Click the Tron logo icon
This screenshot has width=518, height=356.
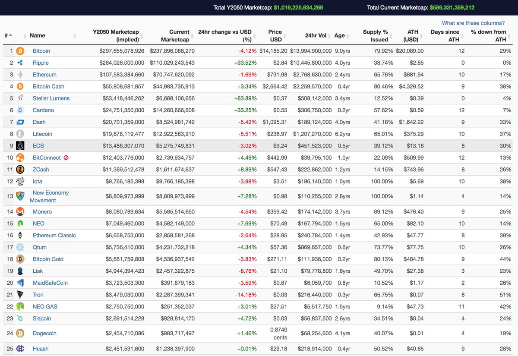pos(20,295)
